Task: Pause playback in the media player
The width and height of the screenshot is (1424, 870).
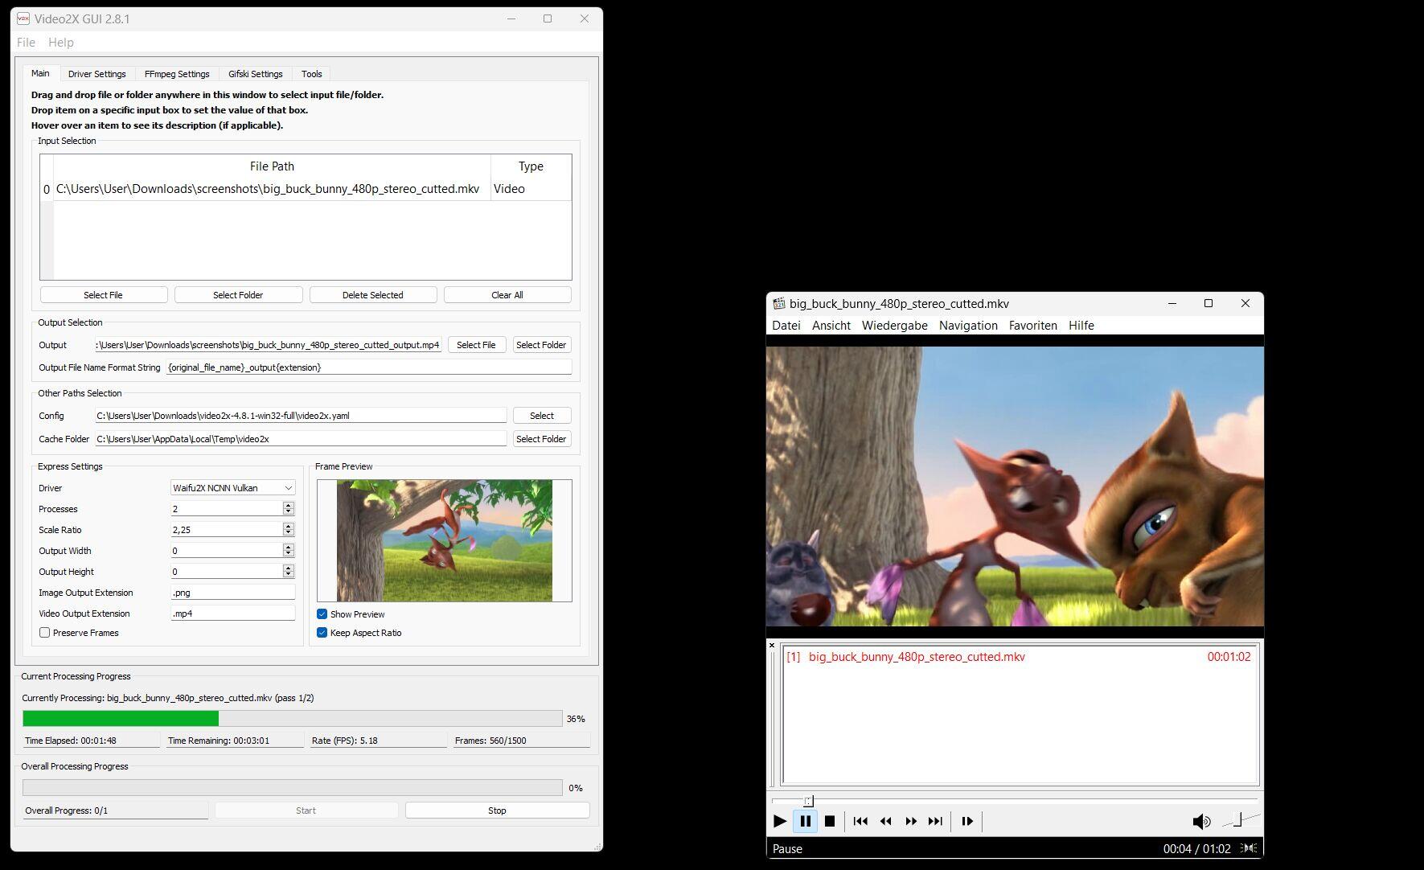Action: [x=806, y=821]
